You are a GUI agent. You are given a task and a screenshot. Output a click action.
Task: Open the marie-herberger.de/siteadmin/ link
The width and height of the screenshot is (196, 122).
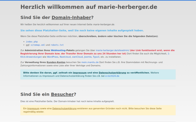tap(112, 50)
